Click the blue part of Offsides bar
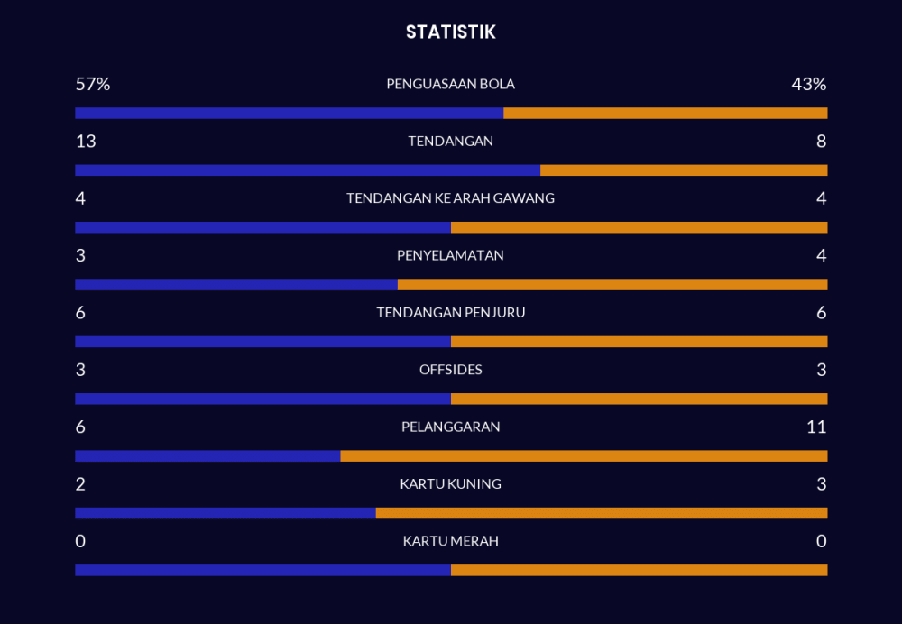Image resolution: width=902 pixels, height=624 pixels. coord(262,399)
